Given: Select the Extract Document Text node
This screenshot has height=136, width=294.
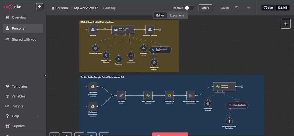Looking at the screenshot, I should point(191,96).
